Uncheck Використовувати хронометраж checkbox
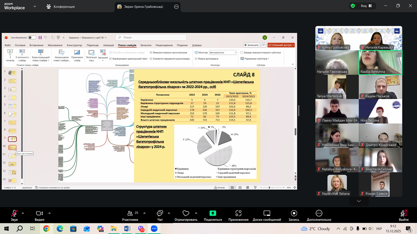This screenshot has height=234, width=417. (x=151, y=53)
